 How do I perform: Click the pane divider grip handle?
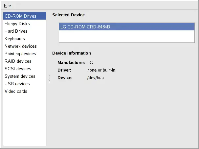click(49, 79)
